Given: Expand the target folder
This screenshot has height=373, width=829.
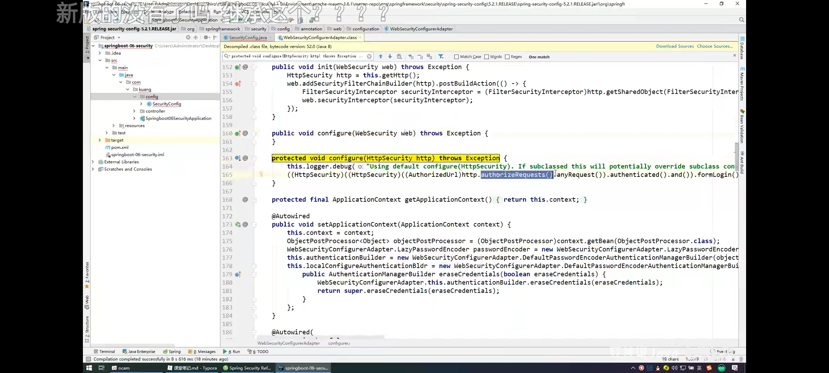Looking at the screenshot, I should [100, 140].
